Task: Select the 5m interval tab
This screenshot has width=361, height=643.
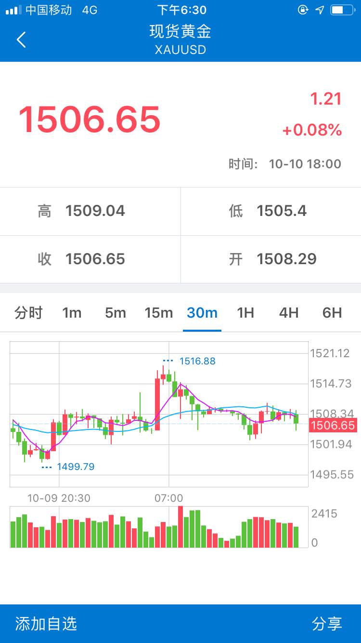Action: [x=116, y=313]
